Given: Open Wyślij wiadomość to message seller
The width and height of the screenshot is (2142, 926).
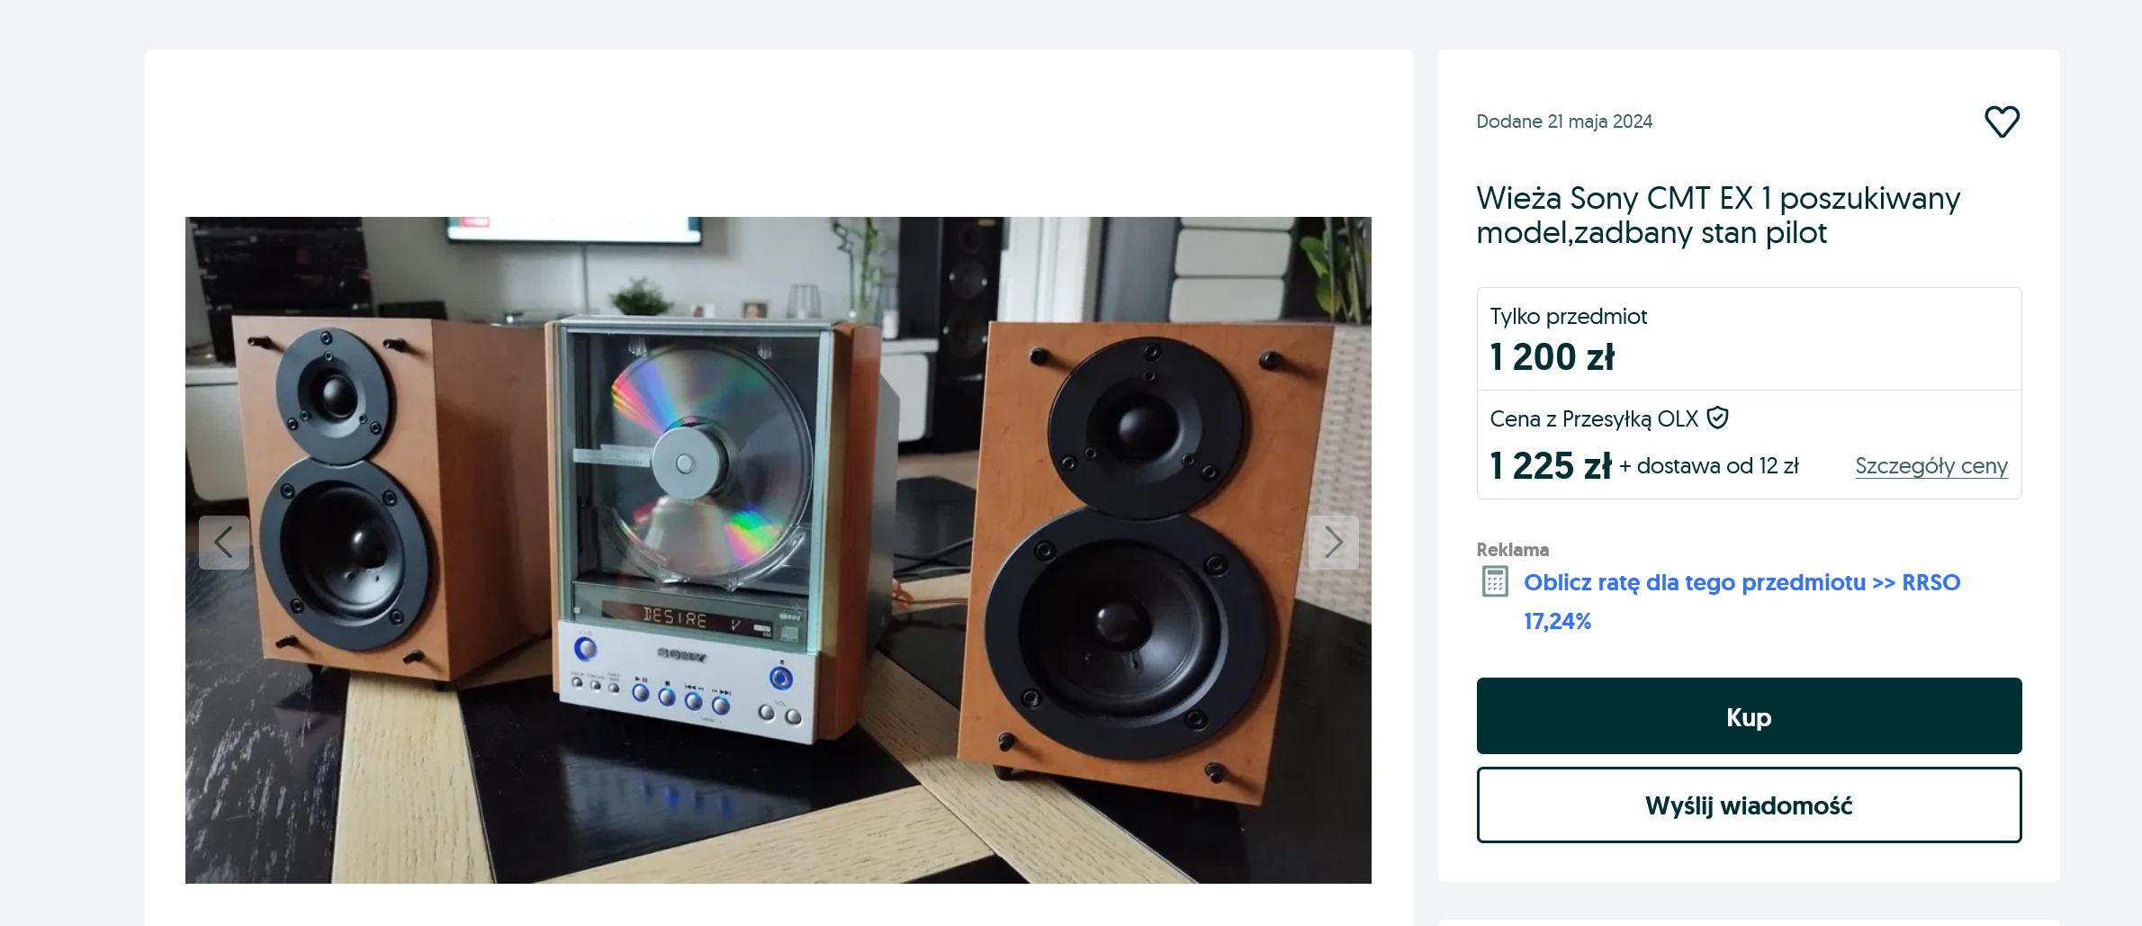Looking at the screenshot, I should coord(1749,805).
